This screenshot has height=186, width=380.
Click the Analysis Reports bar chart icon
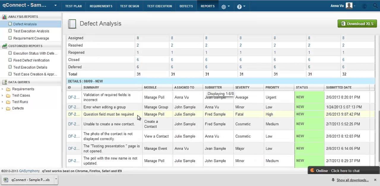4,17
